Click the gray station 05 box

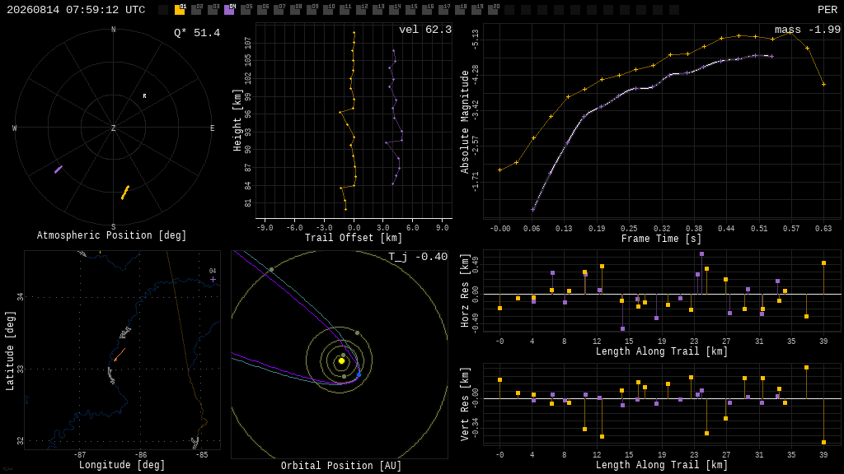point(246,10)
